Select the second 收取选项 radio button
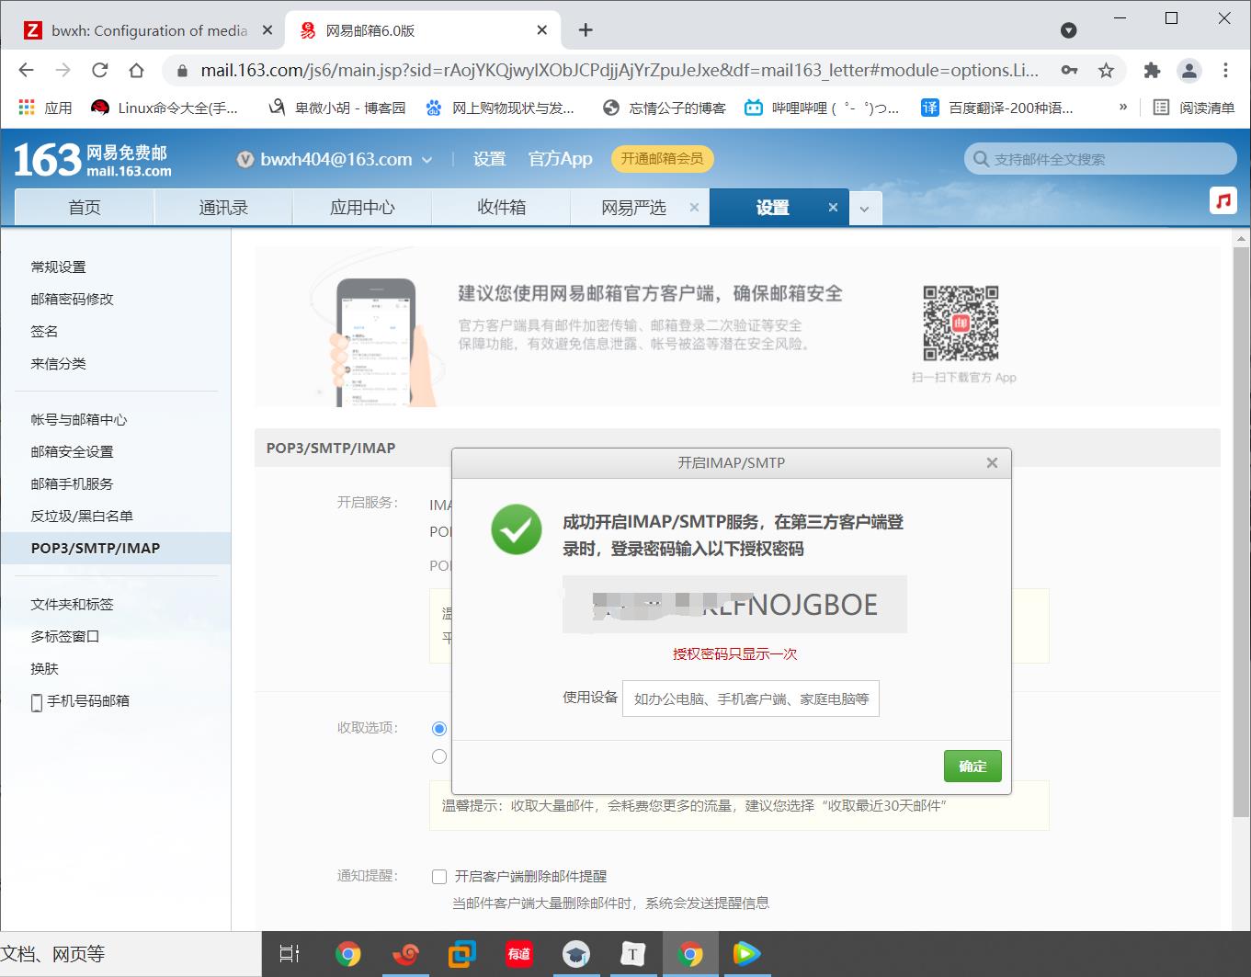This screenshot has width=1251, height=977. pos(439,756)
